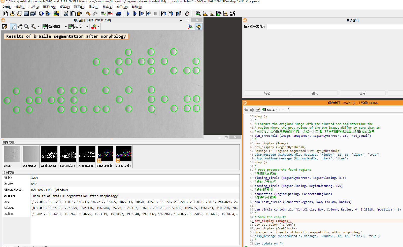Click the stop execution square icon
This screenshot has width=403, height=247.
click(x=155, y=14)
